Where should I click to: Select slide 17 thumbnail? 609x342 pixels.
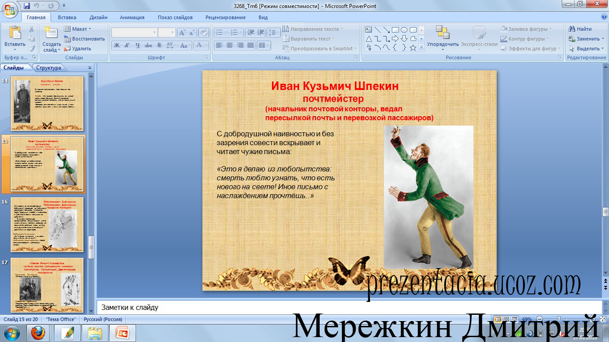coord(47,285)
